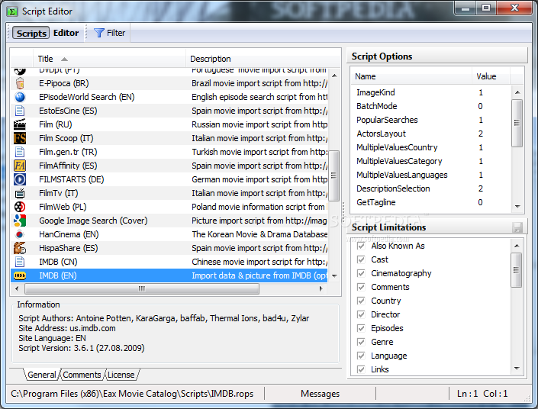Click the script list scroll-up arrow
This screenshot has width=538, height=409.
[x=334, y=76]
